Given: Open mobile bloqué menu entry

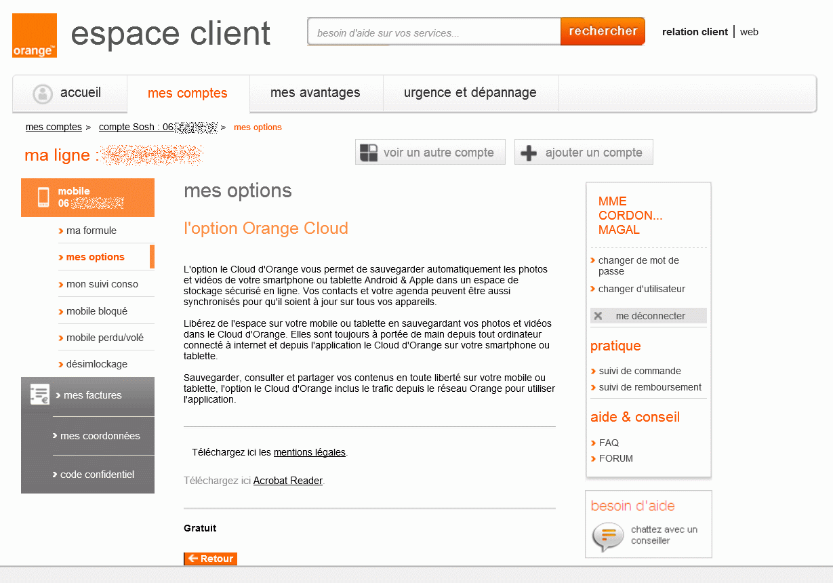Looking at the screenshot, I should tap(97, 311).
